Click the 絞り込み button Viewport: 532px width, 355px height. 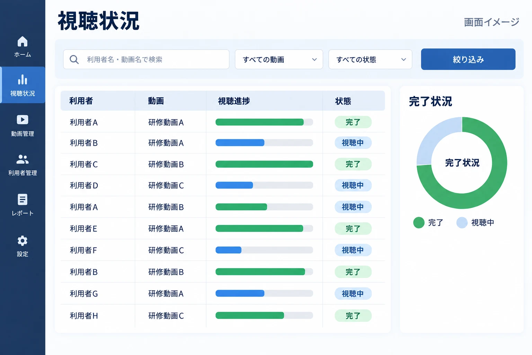click(468, 59)
